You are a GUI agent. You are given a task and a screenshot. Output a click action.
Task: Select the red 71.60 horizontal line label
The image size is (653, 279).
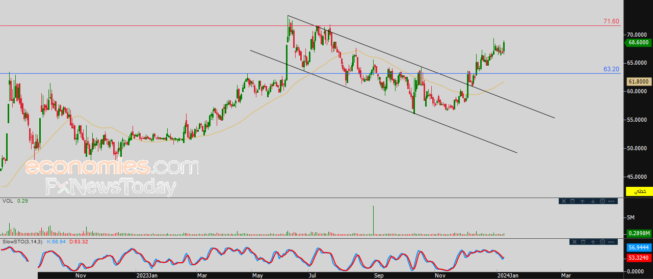(x=611, y=21)
